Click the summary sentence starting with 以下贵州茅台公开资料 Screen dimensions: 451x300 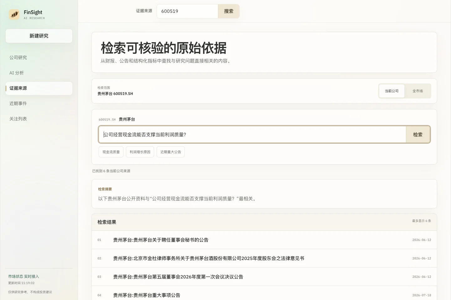pyautogui.click(x=178, y=199)
